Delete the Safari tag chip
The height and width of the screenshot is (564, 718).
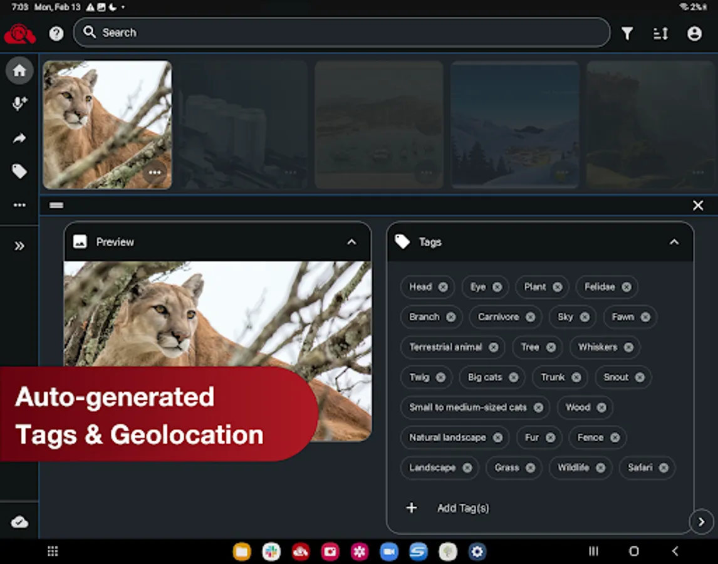click(x=663, y=467)
